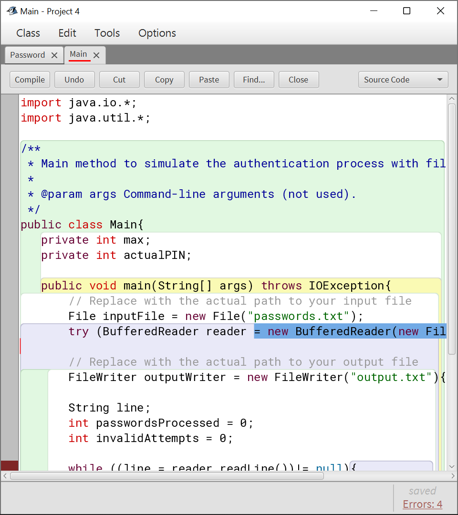
Task: Click the down arrow of the vertical scrollbar
Action: (x=452, y=467)
